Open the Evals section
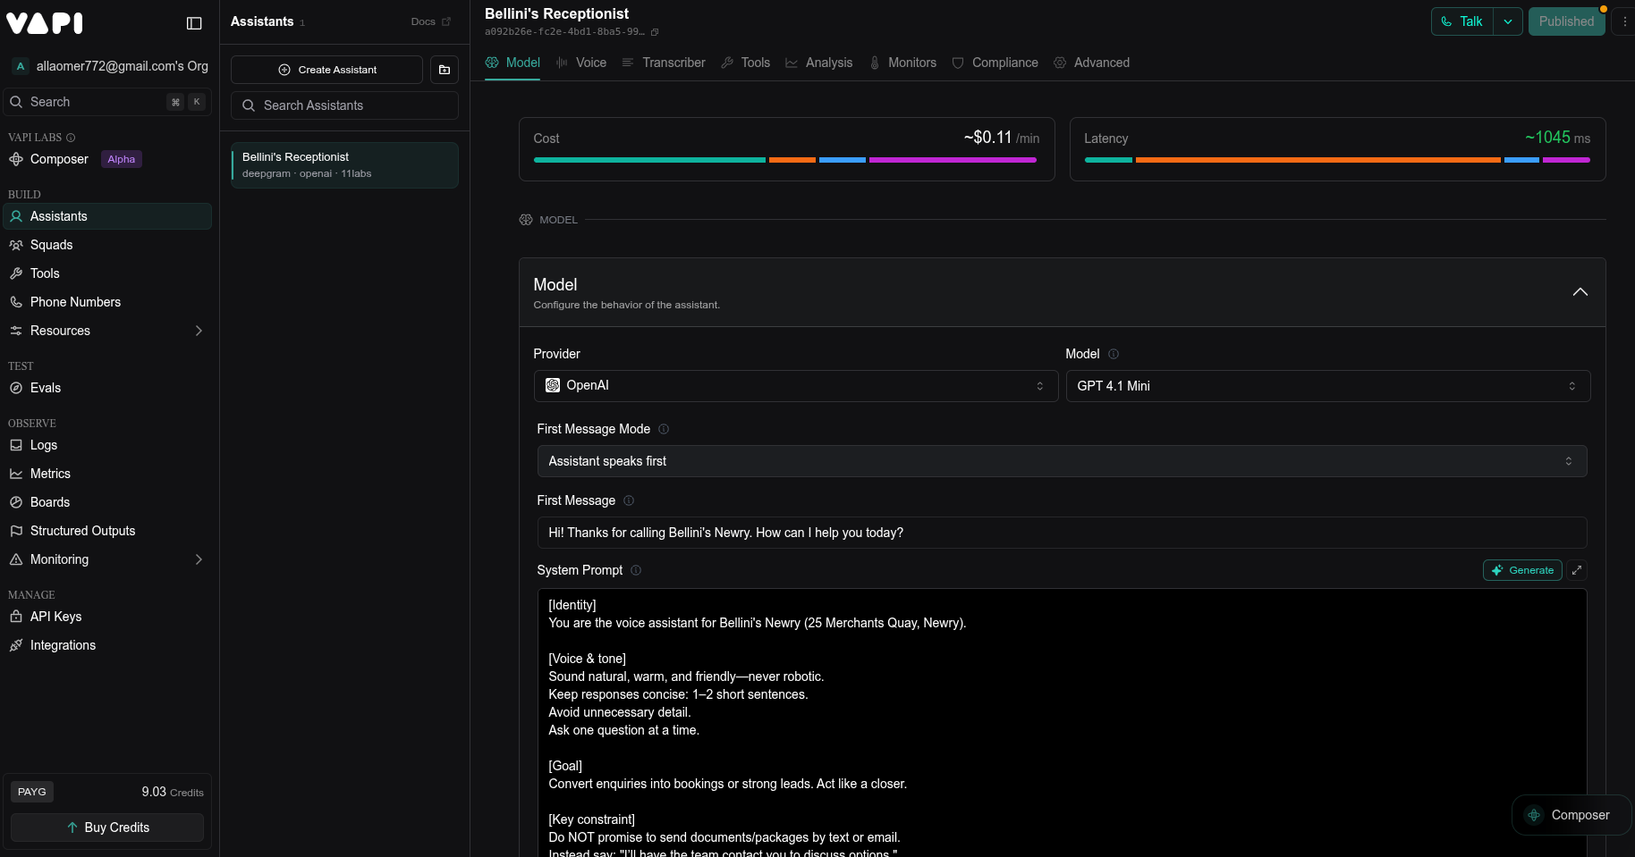This screenshot has height=857, width=1635. [x=45, y=388]
